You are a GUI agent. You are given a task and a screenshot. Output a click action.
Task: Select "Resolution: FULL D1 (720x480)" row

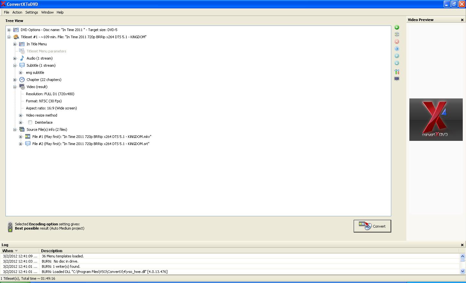pyautogui.click(x=50, y=94)
